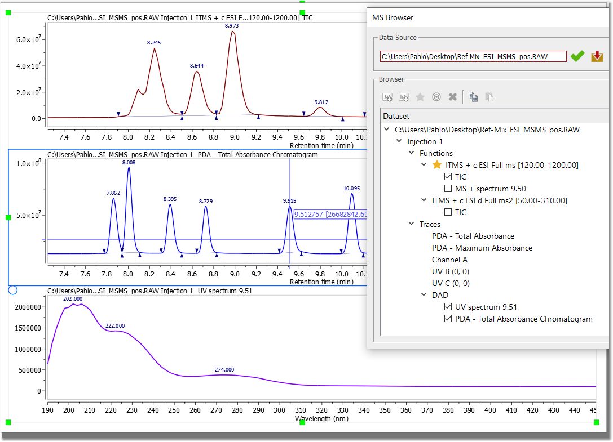Click the target circle icon in Browser toolbar

pyautogui.click(x=436, y=97)
